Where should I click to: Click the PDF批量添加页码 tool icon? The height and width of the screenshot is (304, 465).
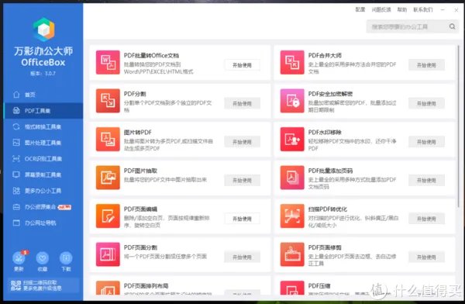(x=292, y=178)
